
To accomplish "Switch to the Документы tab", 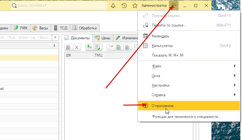I will (77, 38).
